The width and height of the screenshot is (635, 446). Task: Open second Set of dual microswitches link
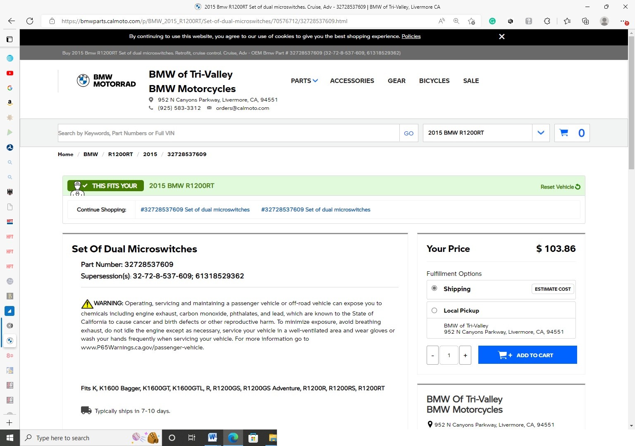click(x=315, y=209)
